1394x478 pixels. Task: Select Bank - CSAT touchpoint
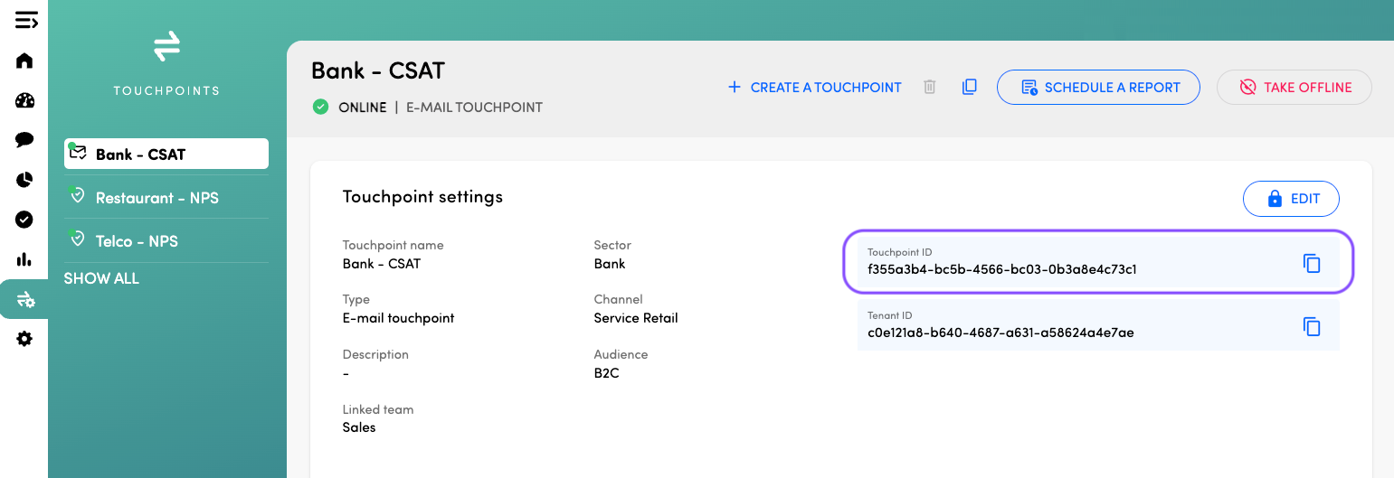(x=166, y=154)
